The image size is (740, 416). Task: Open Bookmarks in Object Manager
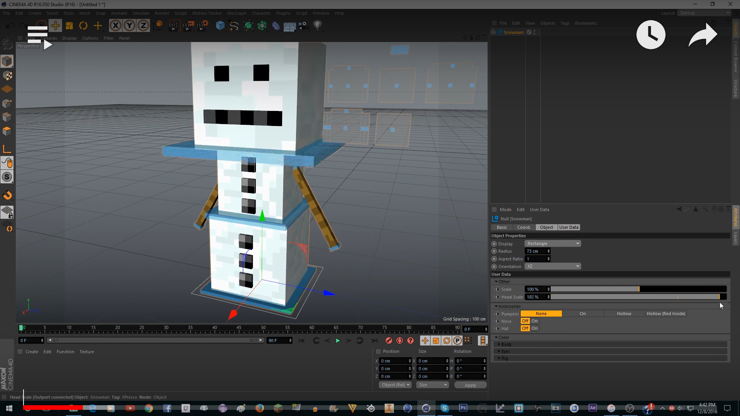click(586, 23)
